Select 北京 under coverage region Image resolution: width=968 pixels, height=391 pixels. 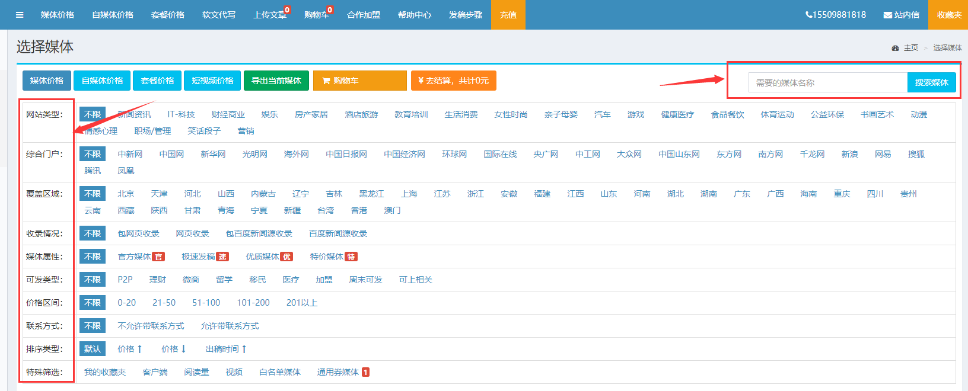(x=126, y=194)
